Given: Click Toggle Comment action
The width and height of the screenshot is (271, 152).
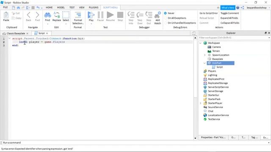Looking at the screenshot, I should (x=230, y=13).
